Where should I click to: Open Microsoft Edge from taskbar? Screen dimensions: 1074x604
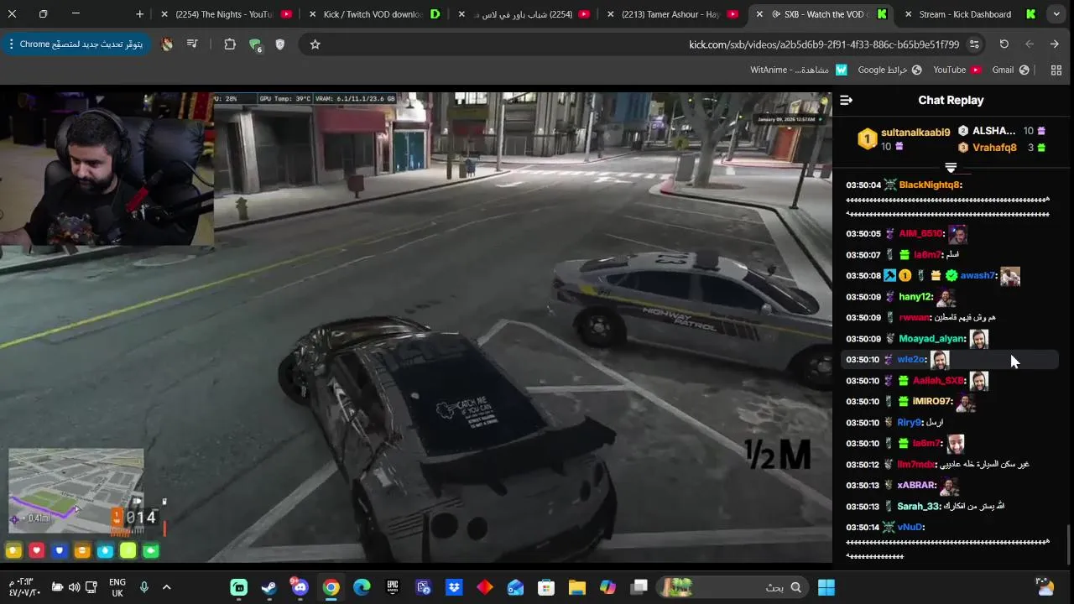pos(362,587)
